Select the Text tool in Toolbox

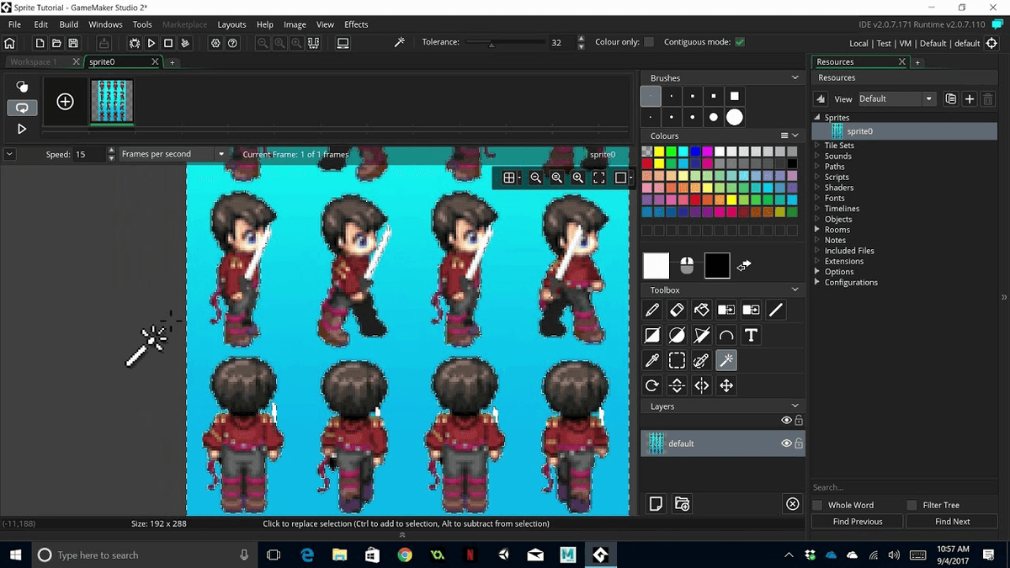click(x=751, y=336)
